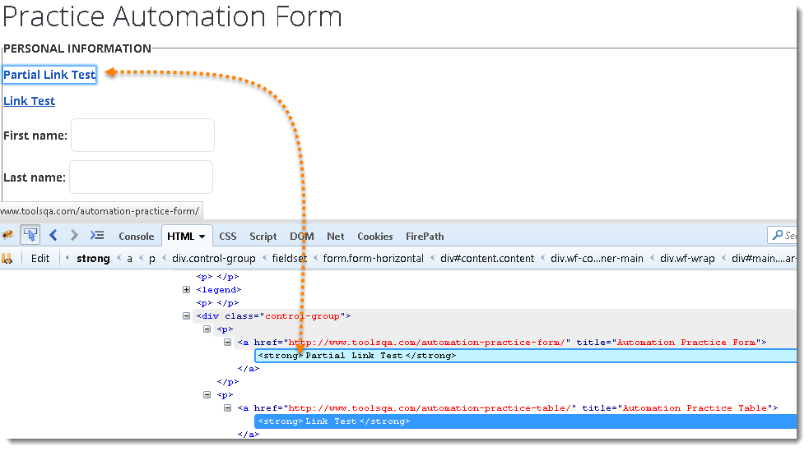Image resolution: width=809 pixels, height=451 pixels.
Task: Select the HTML tab
Action: pos(180,237)
